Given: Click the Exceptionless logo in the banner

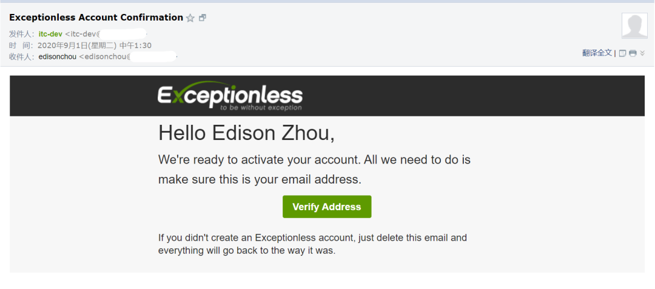Looking at the screenshot, I should [x=230, y=96].
